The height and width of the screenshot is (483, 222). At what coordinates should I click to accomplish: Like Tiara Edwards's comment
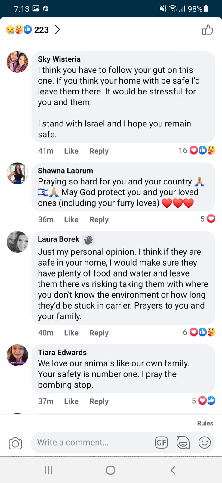click(71, 401)
